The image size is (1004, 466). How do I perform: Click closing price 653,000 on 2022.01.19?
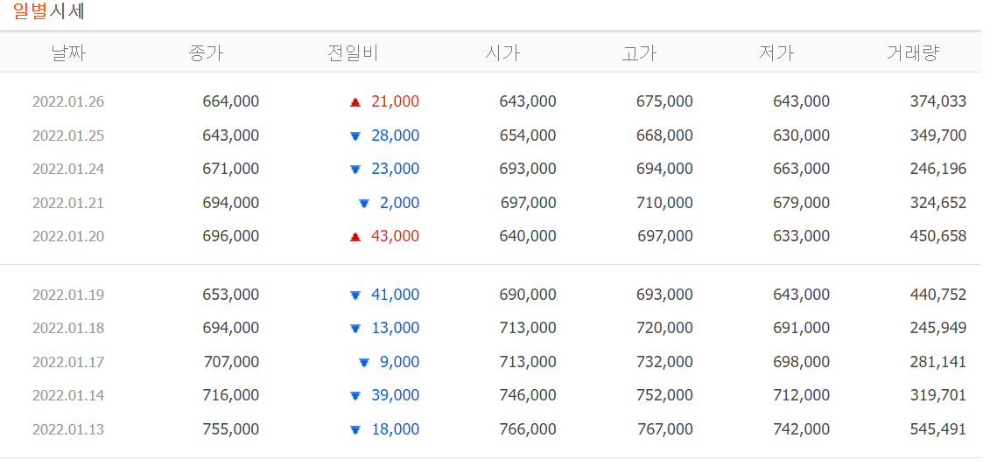click(x=230, y=295)
